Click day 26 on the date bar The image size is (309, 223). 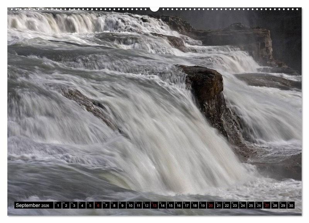[x=259, y=205]
